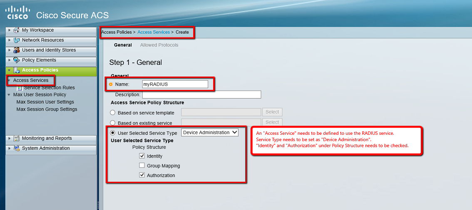Click the sidebar splitter handle
The height and width of the screenshot is (210, 472).
[x=98, y=206]
